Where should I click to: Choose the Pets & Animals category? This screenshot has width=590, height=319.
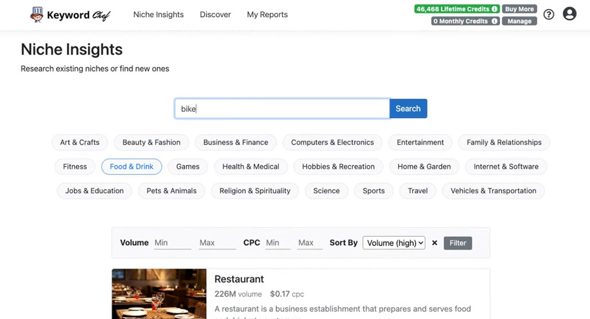[x=172, y=190]
